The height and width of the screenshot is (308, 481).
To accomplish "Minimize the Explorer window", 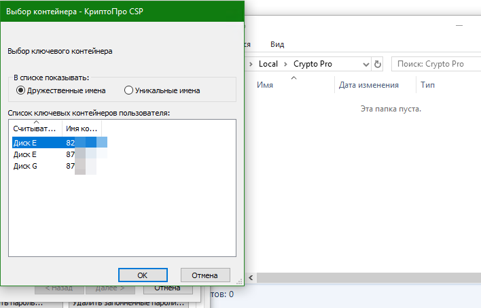I will (459, 25).
